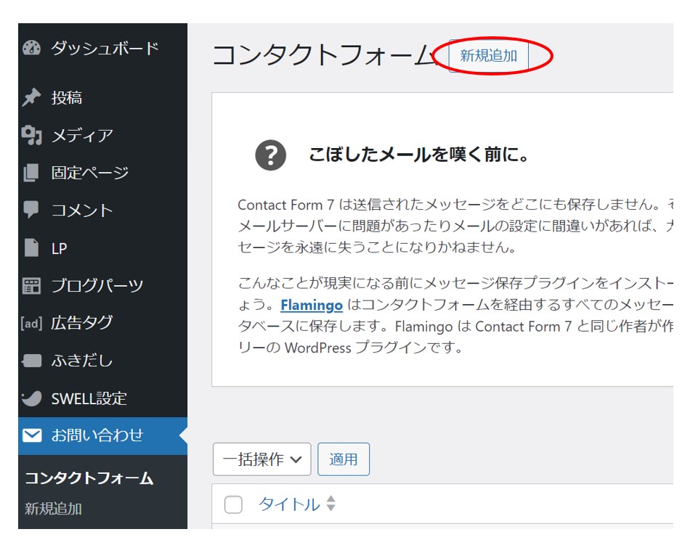Click the pushpin icon beside 投稿
Viewport: 698px width, 545px height.
click(x=31, y=97)
